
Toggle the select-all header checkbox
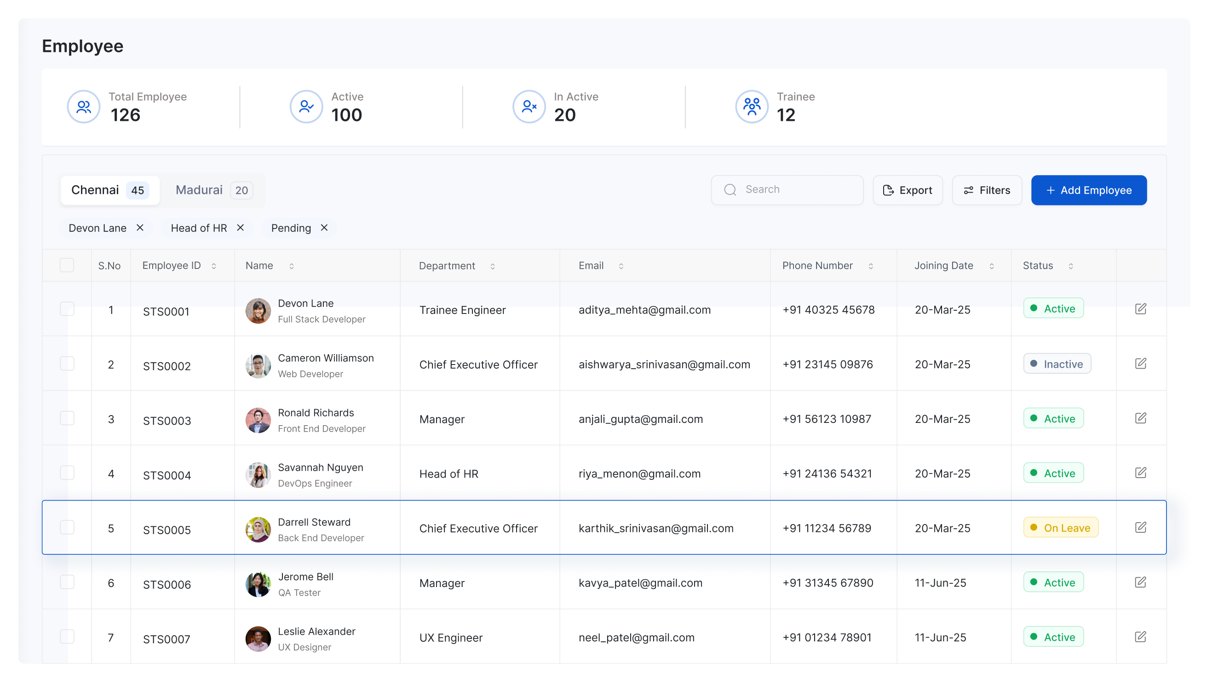[x=67, y=265]
